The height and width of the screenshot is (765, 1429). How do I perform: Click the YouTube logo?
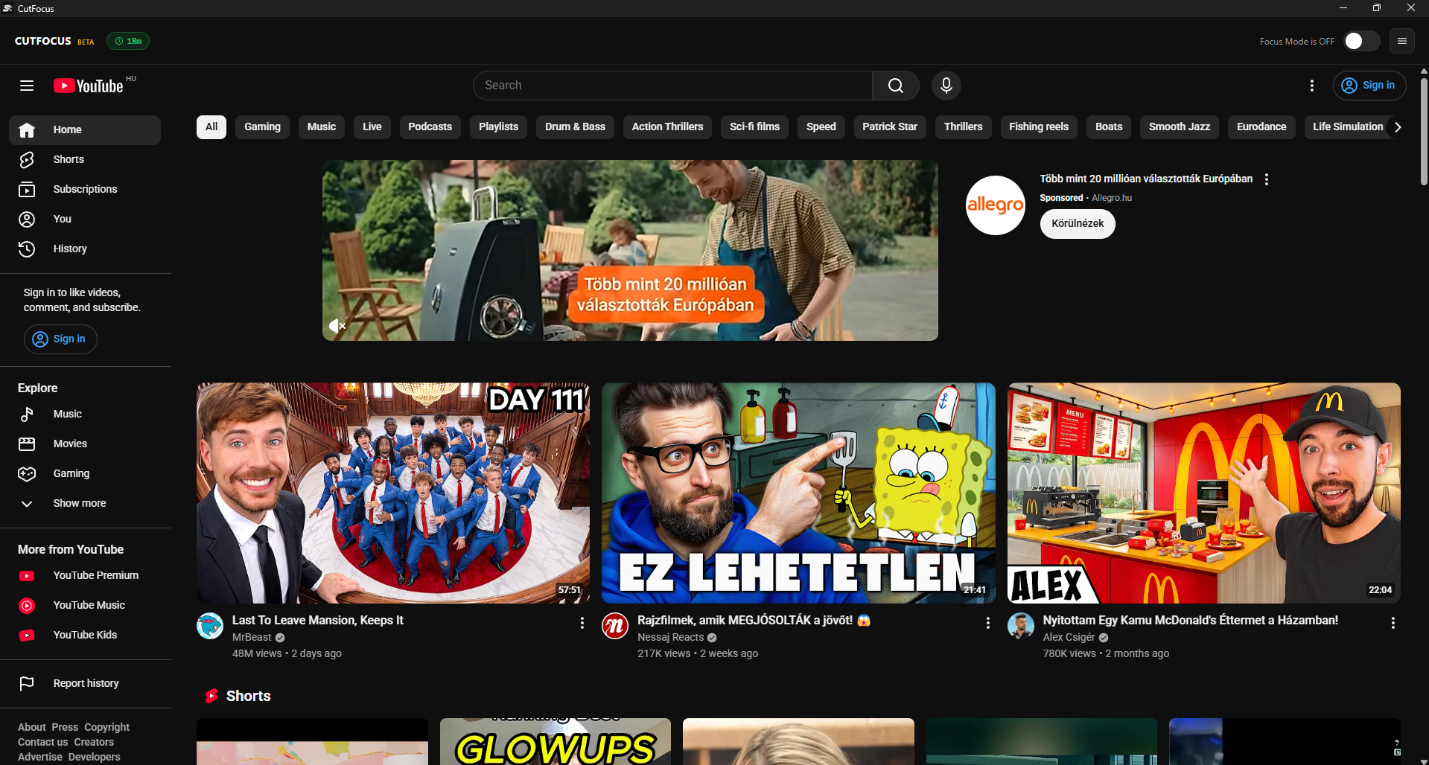89,86
